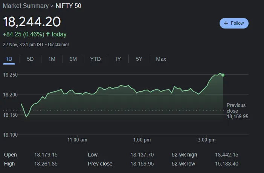Go to Market Summary breadcrumb

(26, 6)
